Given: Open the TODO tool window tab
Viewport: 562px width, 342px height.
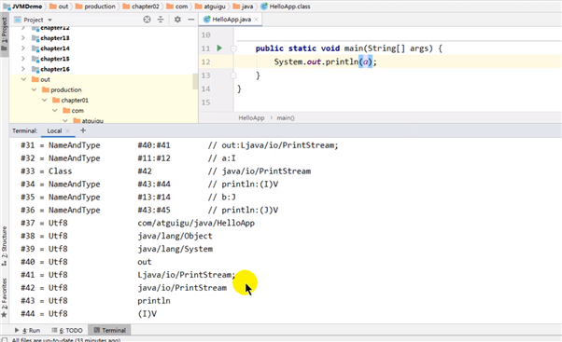Looking at the screenshot, I should 67,330.
